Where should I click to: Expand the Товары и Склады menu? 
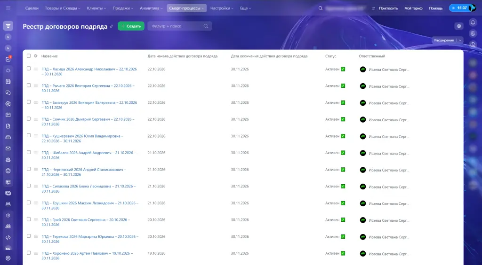(x=63, y=8)
